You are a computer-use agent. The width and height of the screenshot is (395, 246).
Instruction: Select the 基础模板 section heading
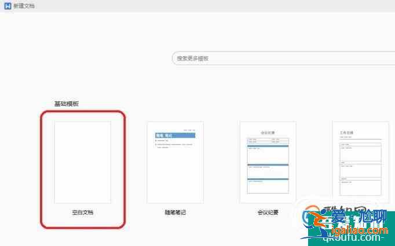point(66,104)
